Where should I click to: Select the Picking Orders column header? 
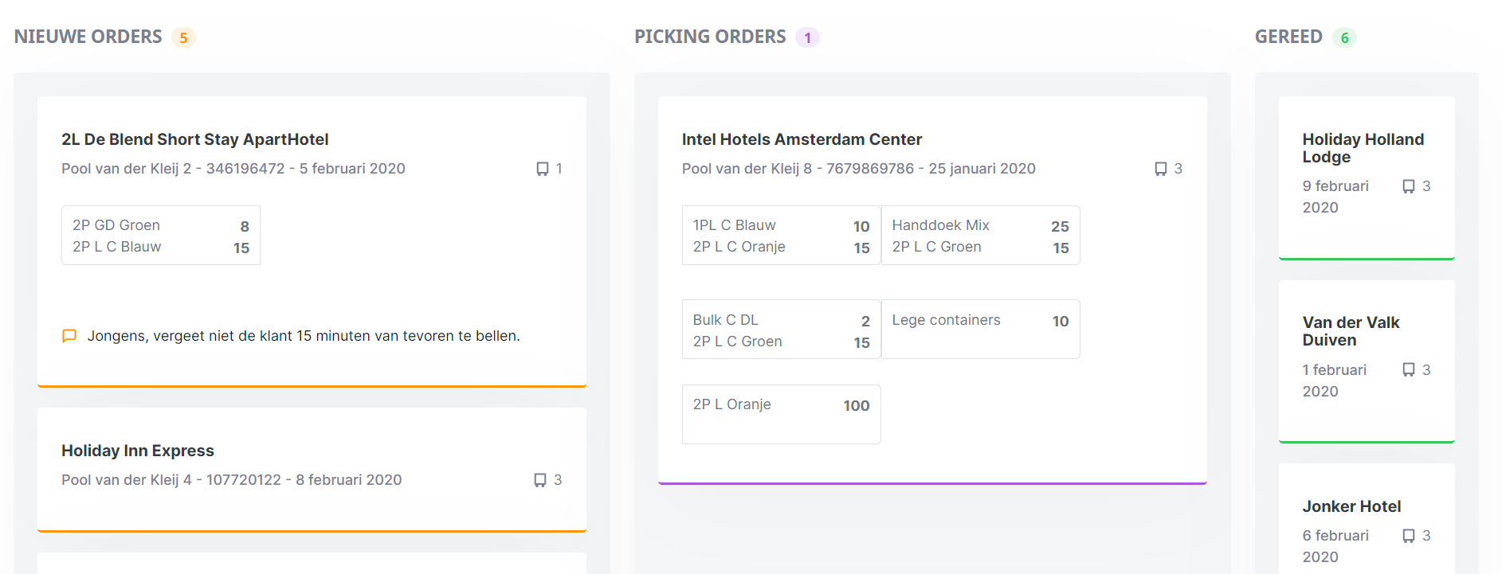(x=710, y=37)
